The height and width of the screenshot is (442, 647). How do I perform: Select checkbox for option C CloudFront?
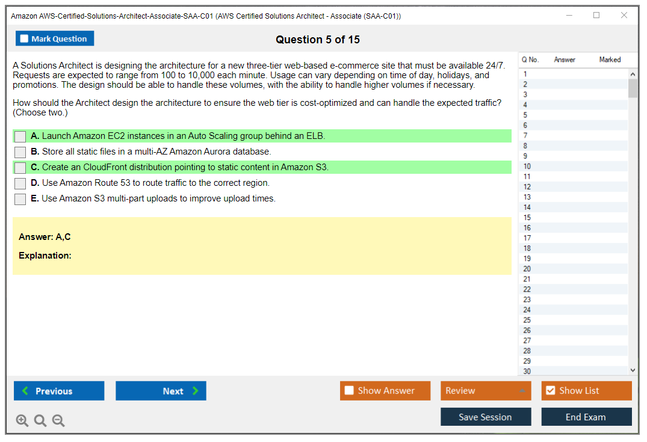coord(20,168)
